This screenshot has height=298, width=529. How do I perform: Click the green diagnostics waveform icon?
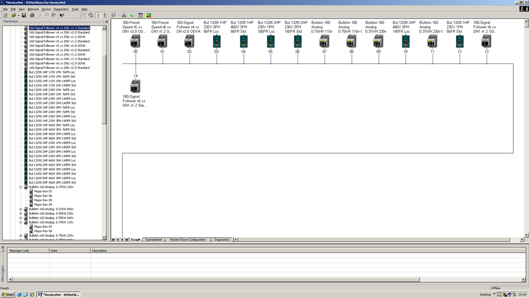tap(132, 15)
